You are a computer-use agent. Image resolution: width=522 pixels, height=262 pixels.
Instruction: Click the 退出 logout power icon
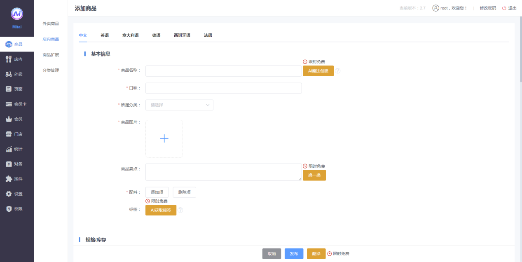[x=504, y=8]
